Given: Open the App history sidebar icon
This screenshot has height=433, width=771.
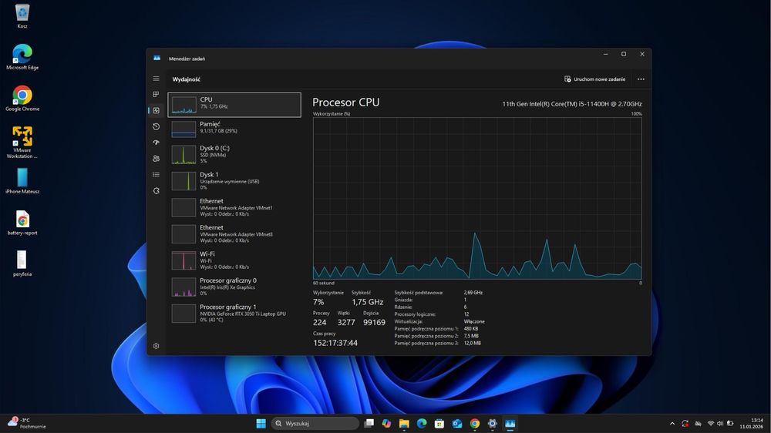Looking at the screenshot, I should click(156, 127).
